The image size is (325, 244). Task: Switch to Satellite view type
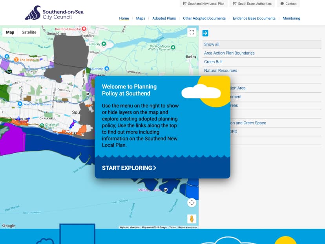[29, 32]
